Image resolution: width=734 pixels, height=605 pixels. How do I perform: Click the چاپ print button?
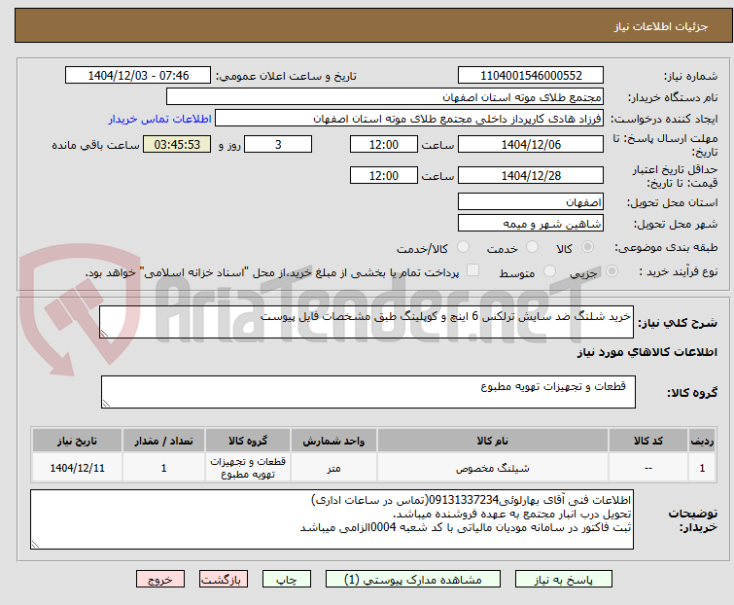[x=287, y=580]
